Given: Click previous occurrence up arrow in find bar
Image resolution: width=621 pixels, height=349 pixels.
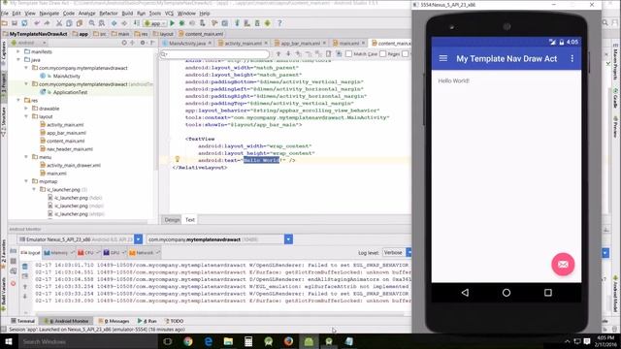Looking at the screenshot, I should (278, 54).
